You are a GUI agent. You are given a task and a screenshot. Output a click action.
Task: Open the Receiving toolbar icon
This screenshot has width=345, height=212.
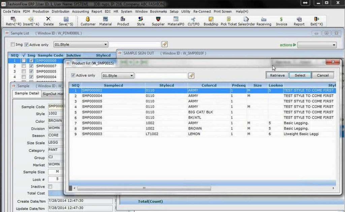pyautogui.click(x=263, y=19)
